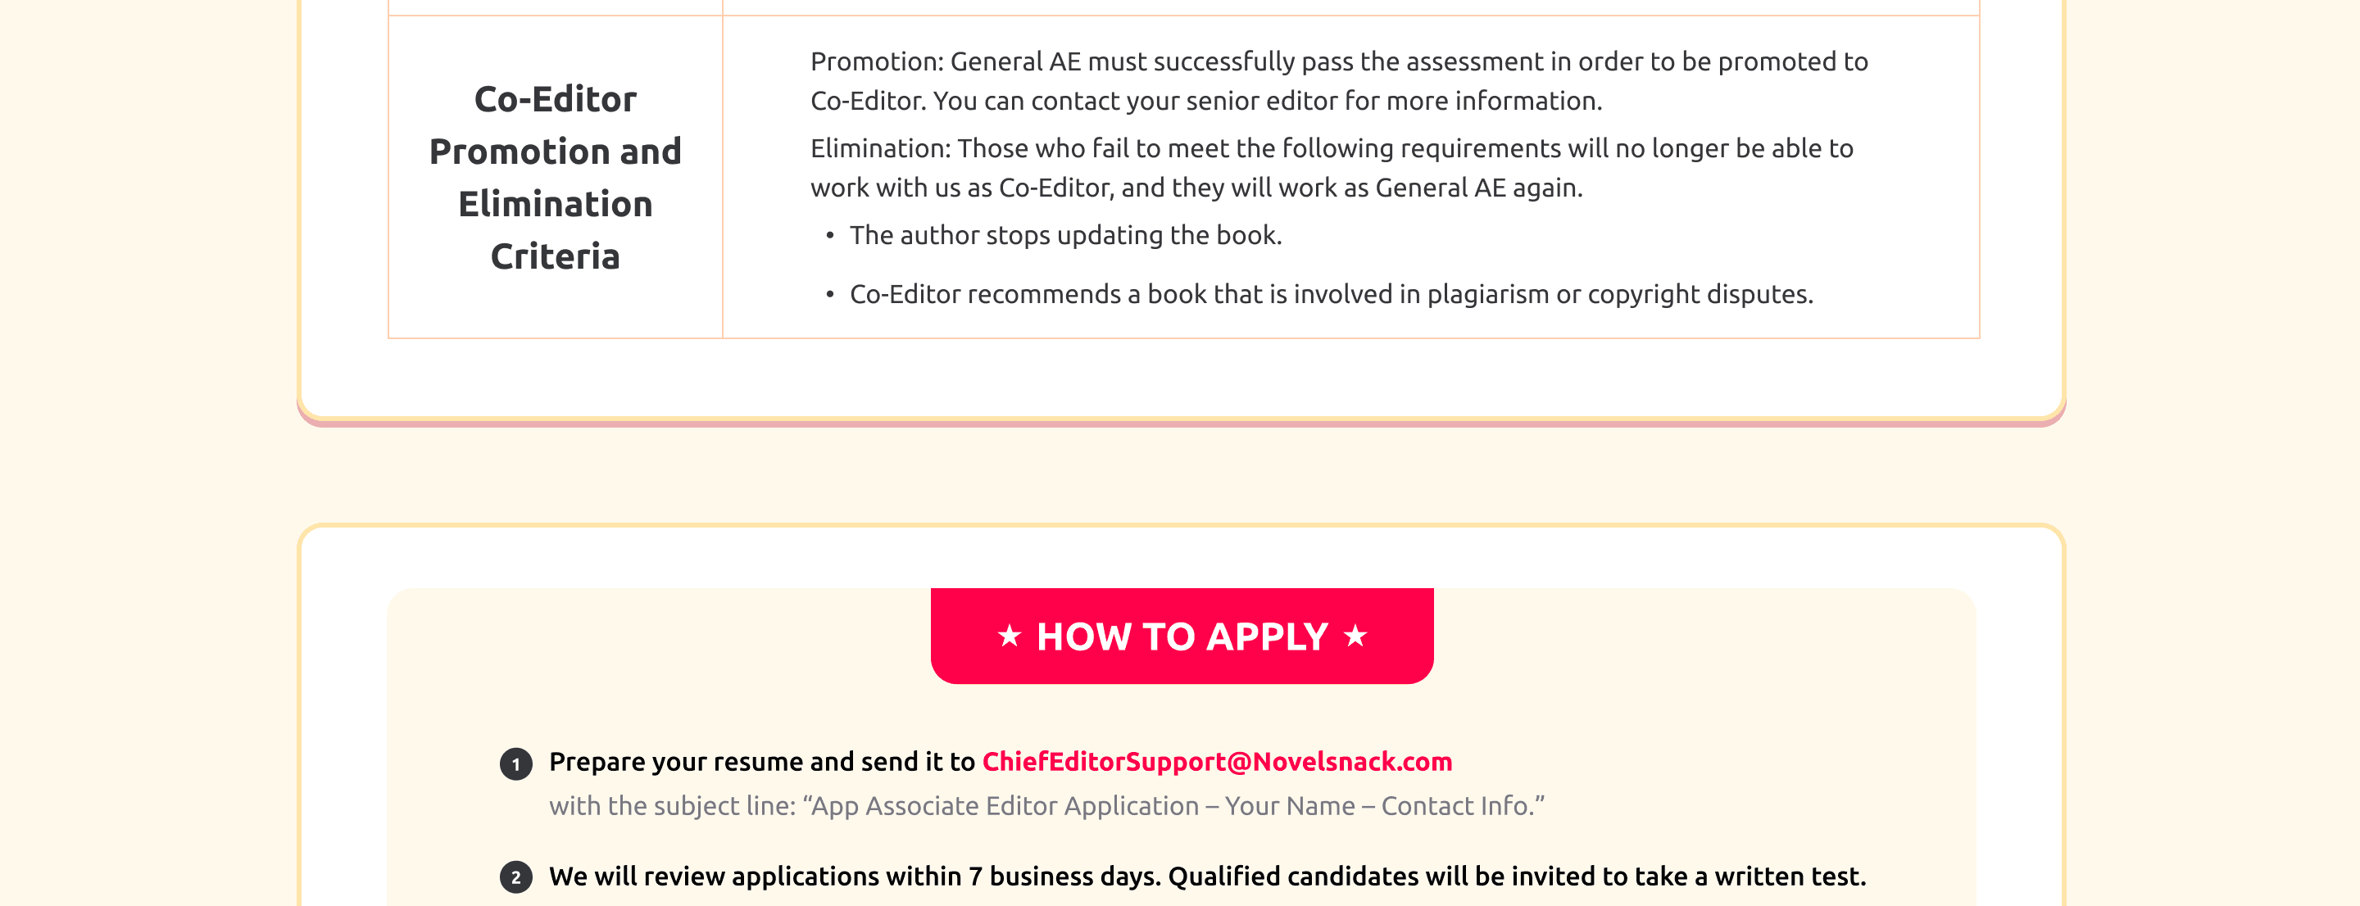The image size is (2360, 906).
Task: Click the step 2 number badge
Action: tap(515, 877)
